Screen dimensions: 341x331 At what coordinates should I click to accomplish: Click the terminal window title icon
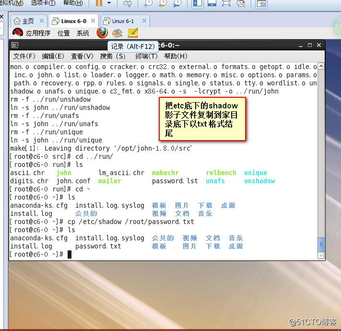tap(15, 45)
